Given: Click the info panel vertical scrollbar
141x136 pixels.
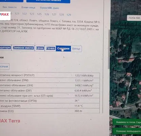Looking at the screenshot, I should 109,49.
